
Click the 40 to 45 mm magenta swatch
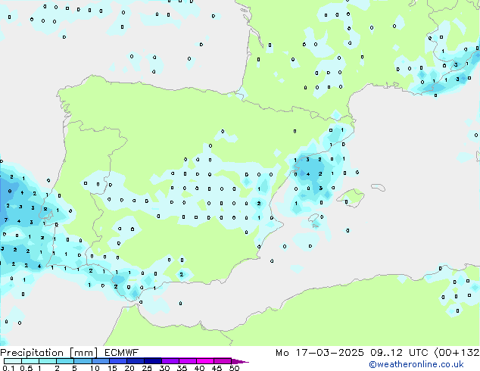pyautogui.click(x=204, y=361)
